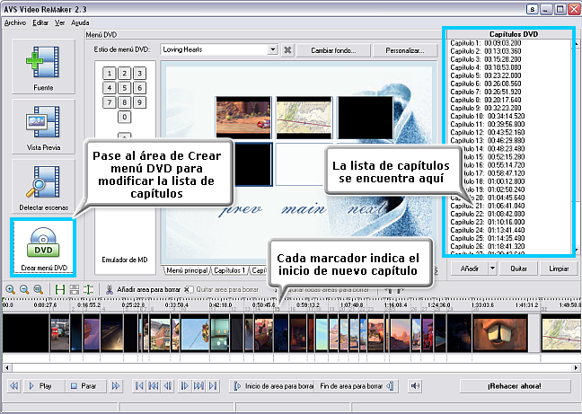Jump to start of video
The image size is (582, 414).
[139, 386]
